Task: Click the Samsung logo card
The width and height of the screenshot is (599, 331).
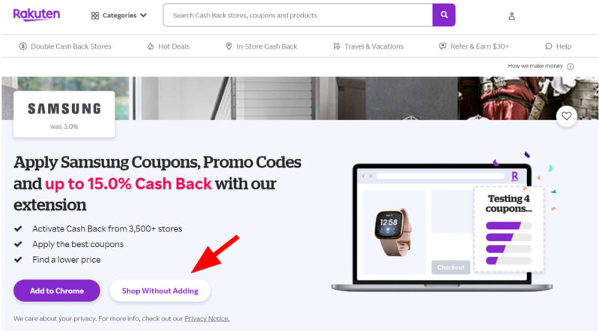Action: coord(64,114)
